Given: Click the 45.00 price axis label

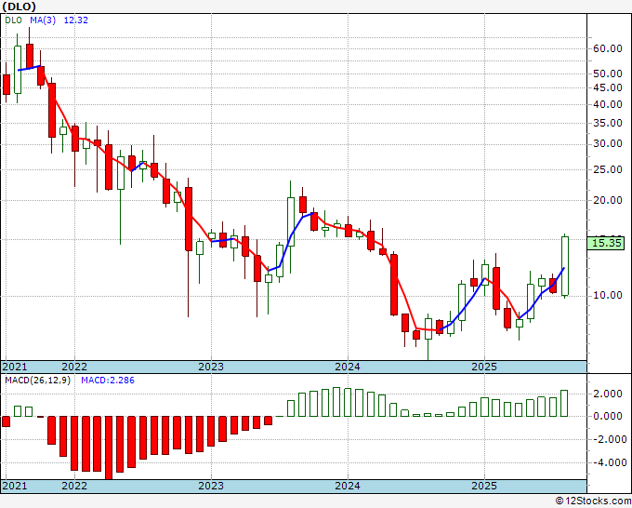Looking at the screenshot, I should 608,87.
